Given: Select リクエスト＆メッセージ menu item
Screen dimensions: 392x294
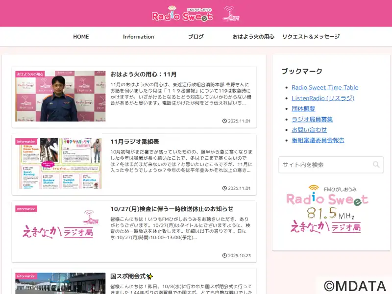Looking at the screenshot, I should [311, 37].
